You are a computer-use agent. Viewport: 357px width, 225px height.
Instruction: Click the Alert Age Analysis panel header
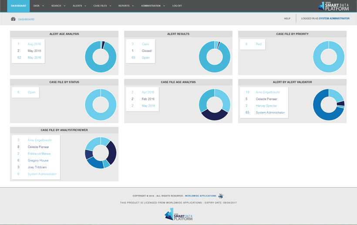pyautogui.click(x=64, y=34)
